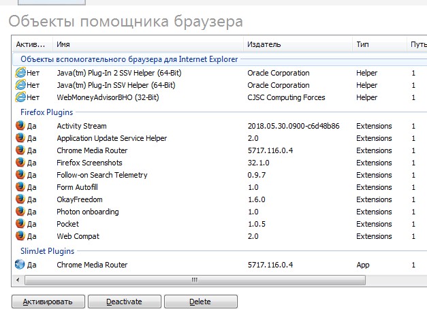Select Java(tm) Plug-In SSV Helper (64-Bit) name
The image size is (427, 309).
coord(116,85)
